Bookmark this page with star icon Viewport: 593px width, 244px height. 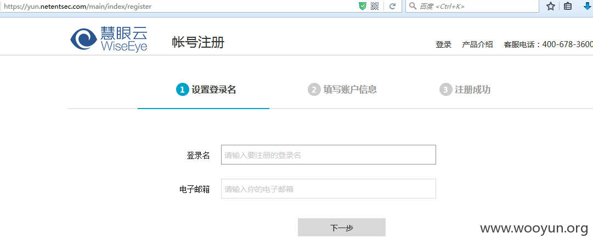click(x=551, y=6)
